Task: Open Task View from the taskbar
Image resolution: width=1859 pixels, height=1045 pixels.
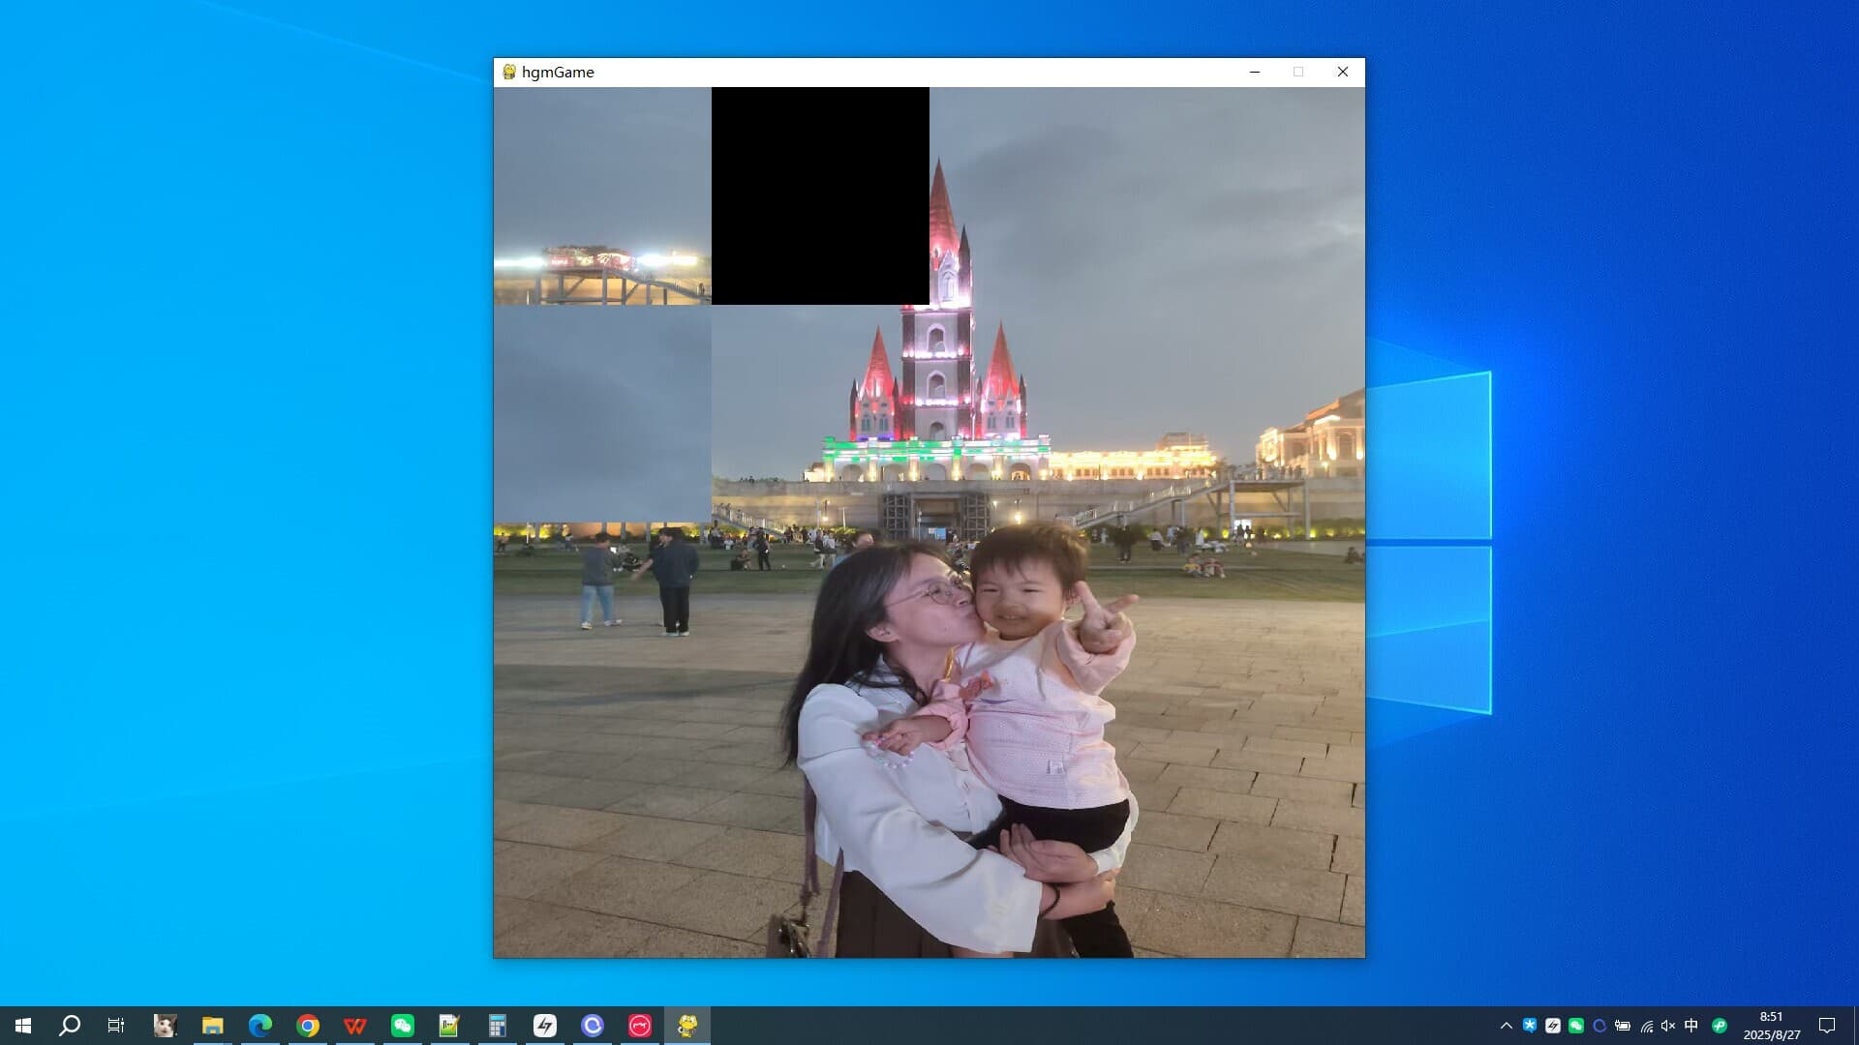Action: pyautogui.click(x=116, y=1026)
